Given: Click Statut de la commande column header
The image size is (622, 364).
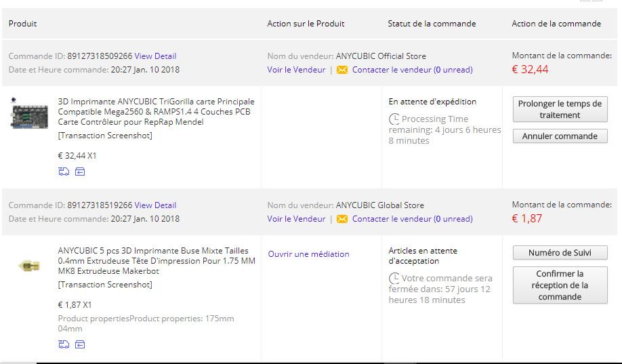Looking at the screenshot, I should pyautogui.click(x=432, y=24).
